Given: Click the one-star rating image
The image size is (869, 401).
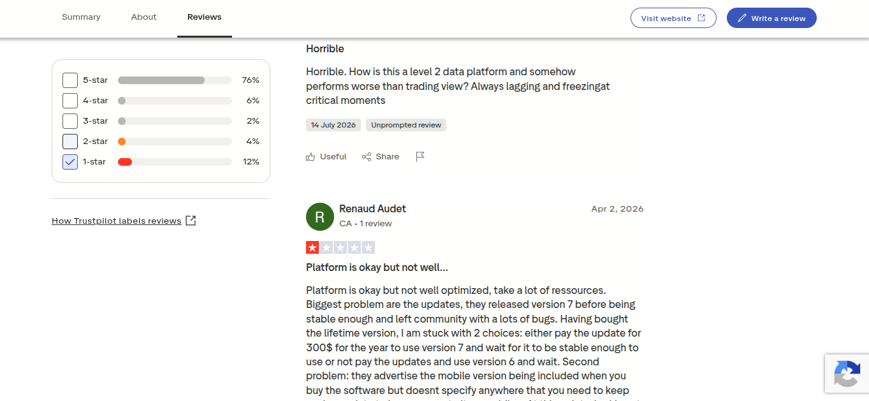Looking at the screenshot, I should 340,247.
